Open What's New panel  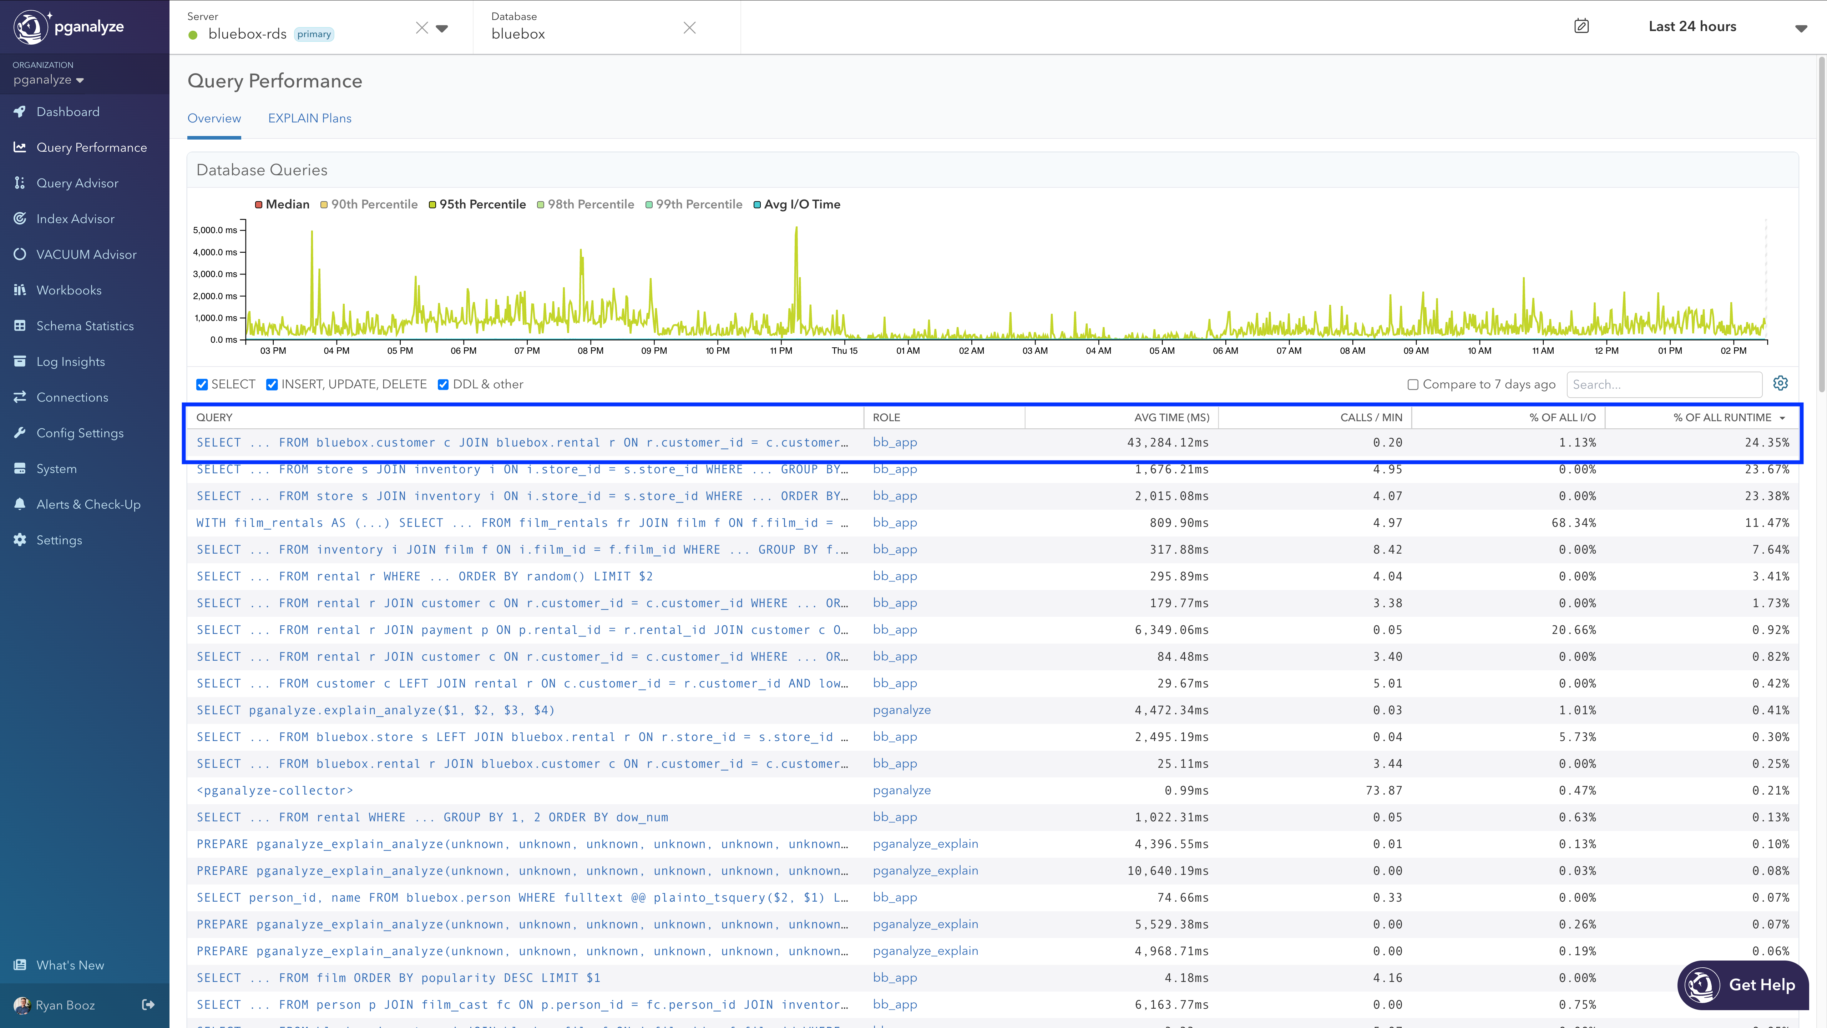coord(70,965)
